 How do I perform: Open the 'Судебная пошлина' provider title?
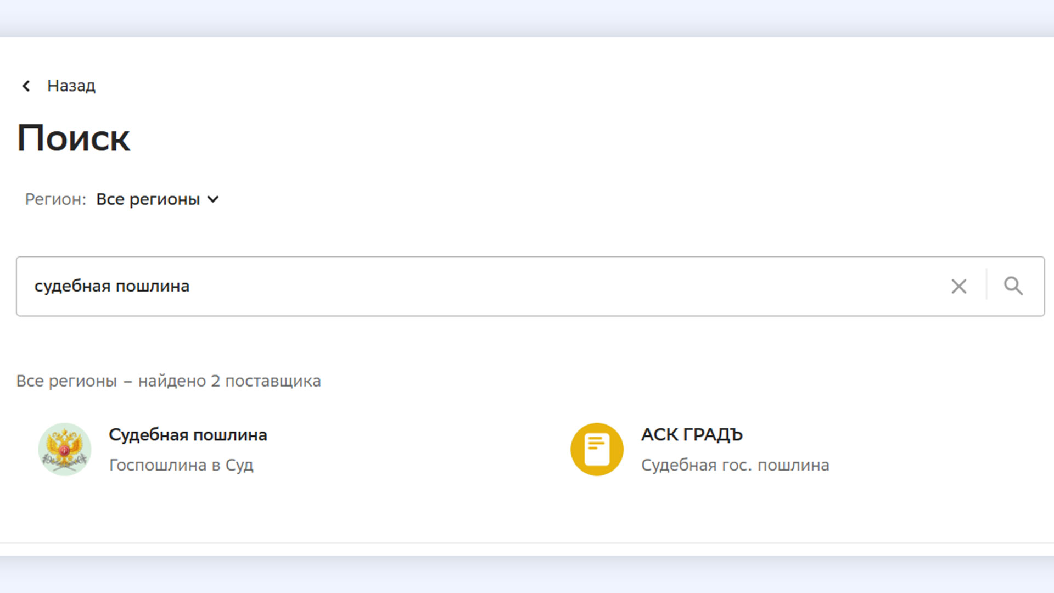coord(188,435)
